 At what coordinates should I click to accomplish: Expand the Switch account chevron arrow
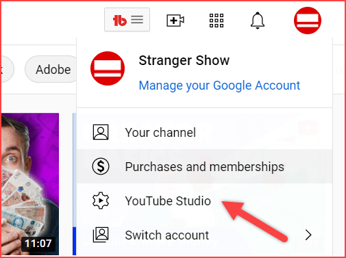tap(308, 235)
